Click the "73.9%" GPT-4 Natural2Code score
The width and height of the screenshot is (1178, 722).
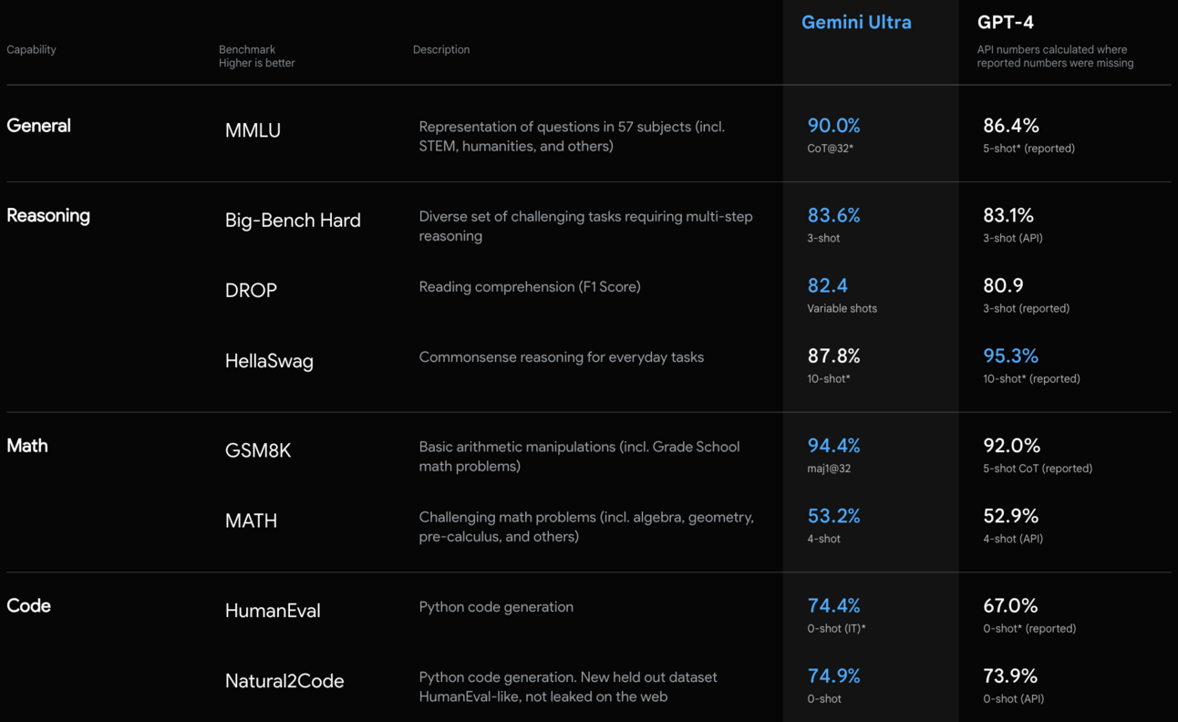(x=1010, y=676)
